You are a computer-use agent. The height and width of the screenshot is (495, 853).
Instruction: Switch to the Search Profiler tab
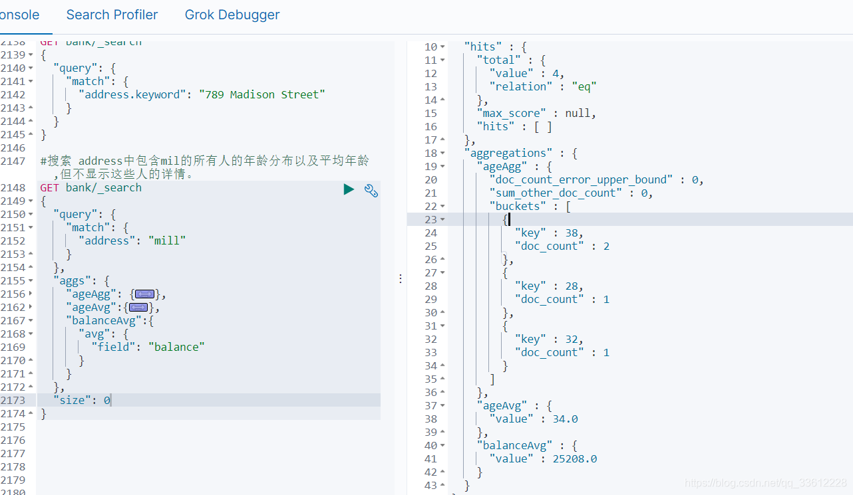click(x=111, y=15)
